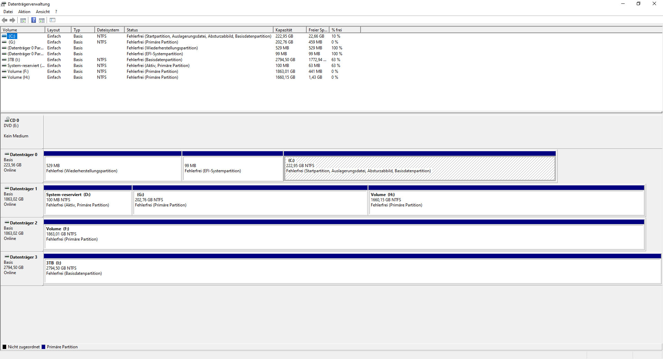Image resolution: width=663 pixels, height=359 pixels.
Task: Click the 1863,01 GB capacity cell in the list
Action: tap(285, 71)
